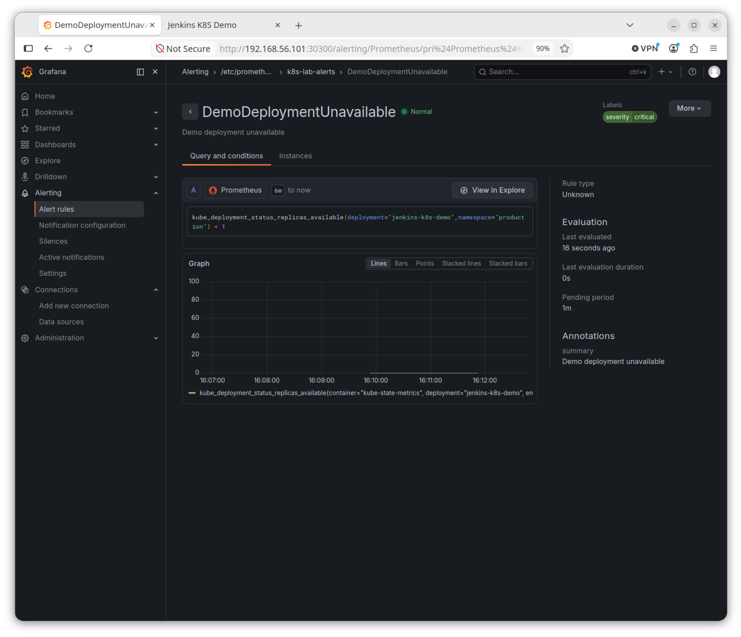Expand the Administration section chevron
This screenshot has height=637, width=741.
[x=156, y=338]
